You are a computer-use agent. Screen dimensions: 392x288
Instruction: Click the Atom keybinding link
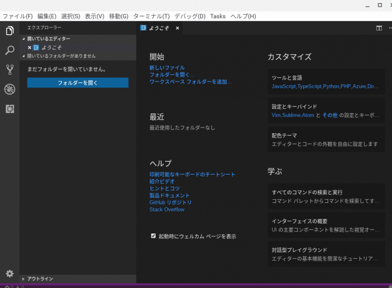coord(308,115)
